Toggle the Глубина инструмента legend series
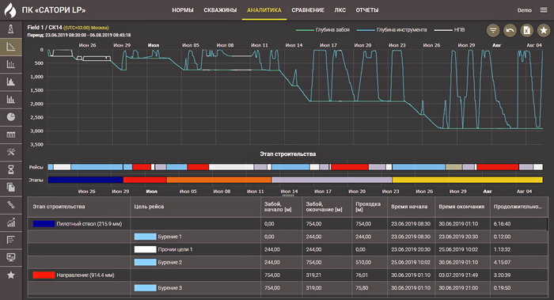Image resolution: width=554 pixels, height=300 pixels. 392,30
